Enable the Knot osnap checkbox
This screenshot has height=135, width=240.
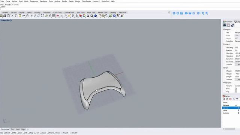pos(48,133)
